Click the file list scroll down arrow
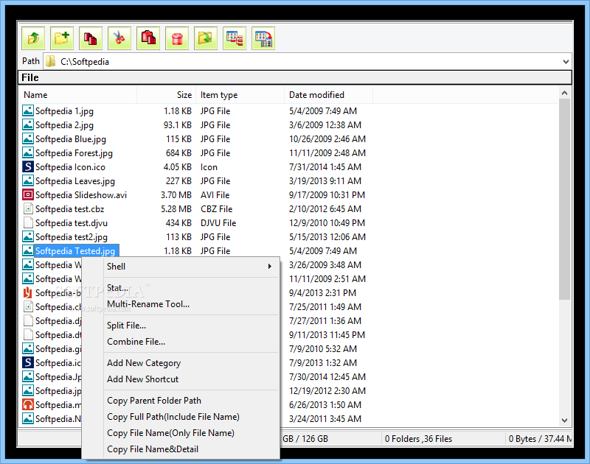The width and height of the screenshot is (590, 464). click(x=564, y=420)
